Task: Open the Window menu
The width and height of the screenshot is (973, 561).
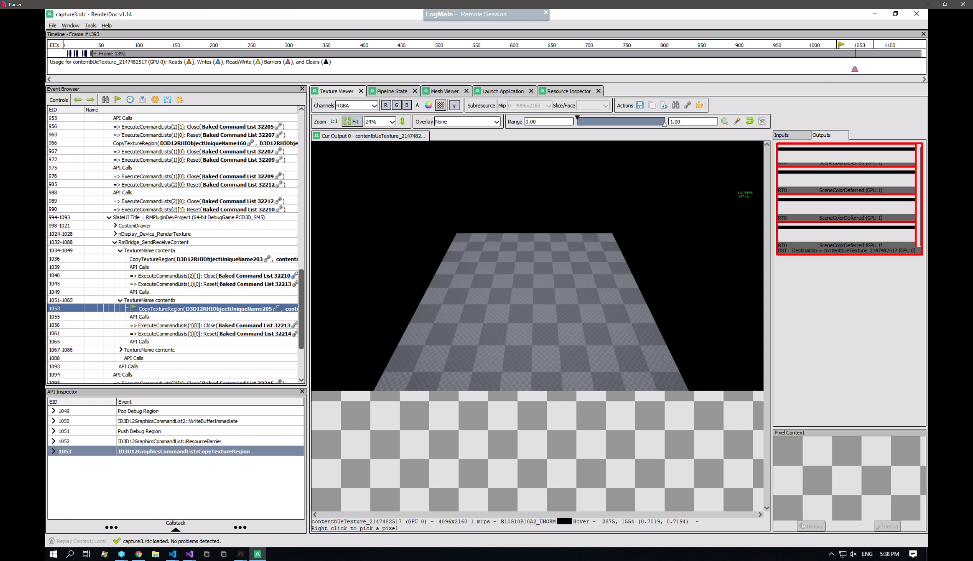Action: 71,25
